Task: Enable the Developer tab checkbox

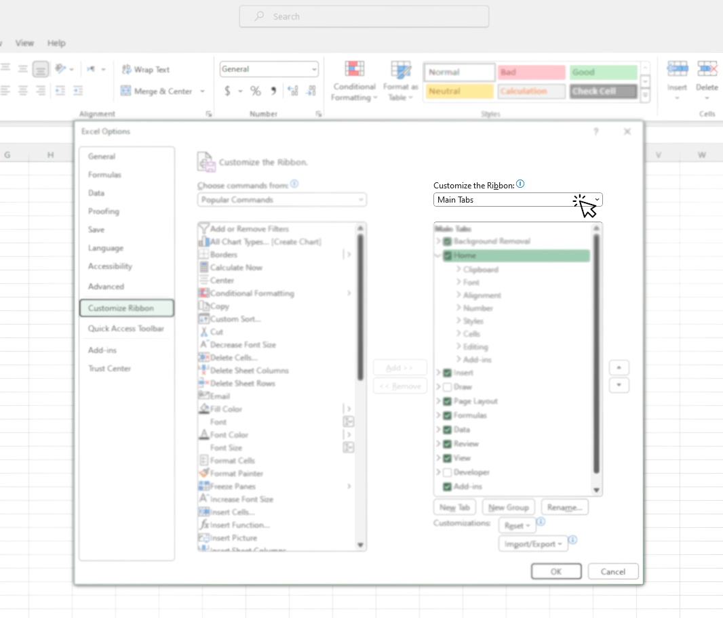Action: click(x=447, y=472)
